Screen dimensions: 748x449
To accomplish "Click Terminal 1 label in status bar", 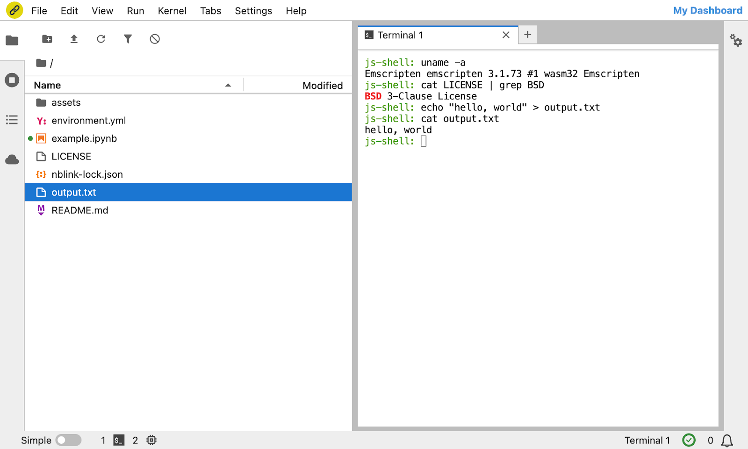I will [x=647, y=440].
